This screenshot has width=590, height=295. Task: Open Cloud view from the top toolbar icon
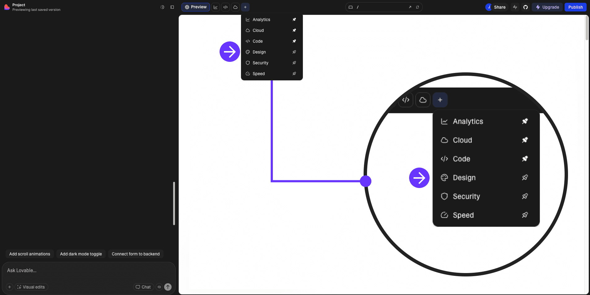point(235,7)
